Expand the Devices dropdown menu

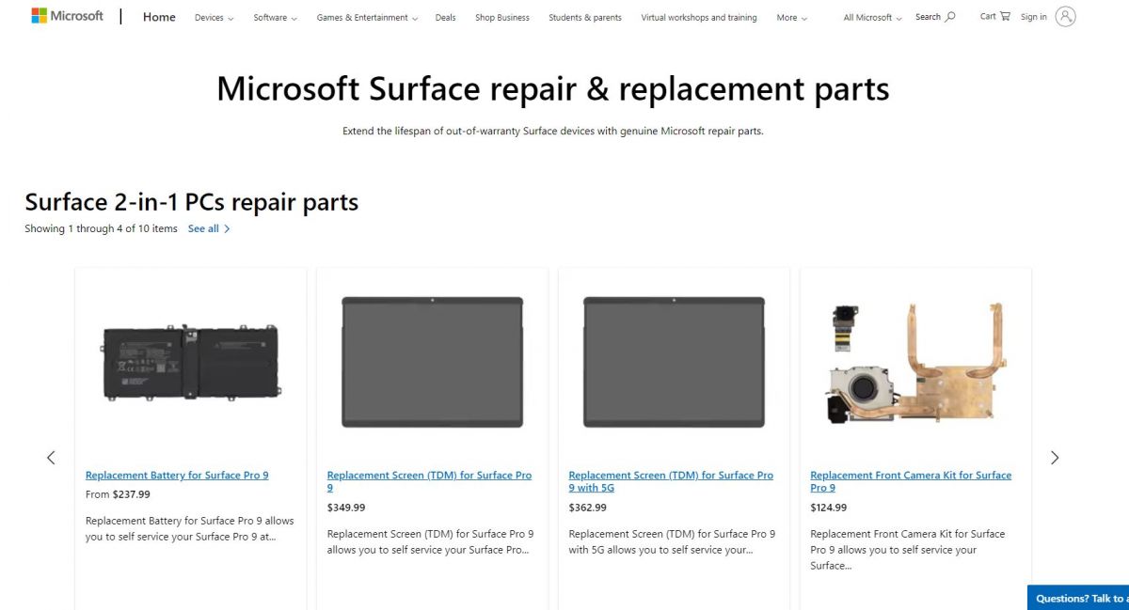[x=215, y=17]
